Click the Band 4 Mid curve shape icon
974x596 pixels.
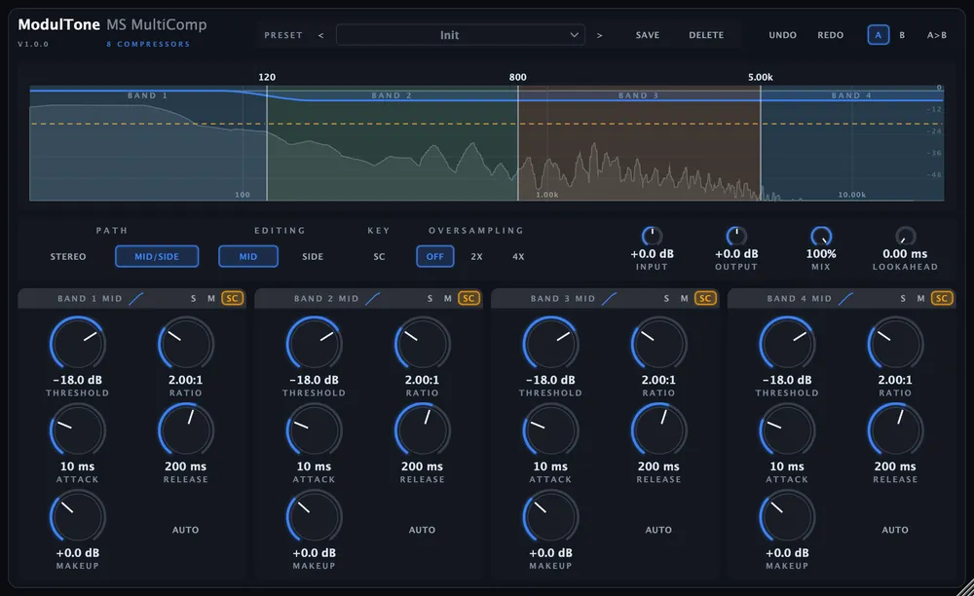click(845, 299)
